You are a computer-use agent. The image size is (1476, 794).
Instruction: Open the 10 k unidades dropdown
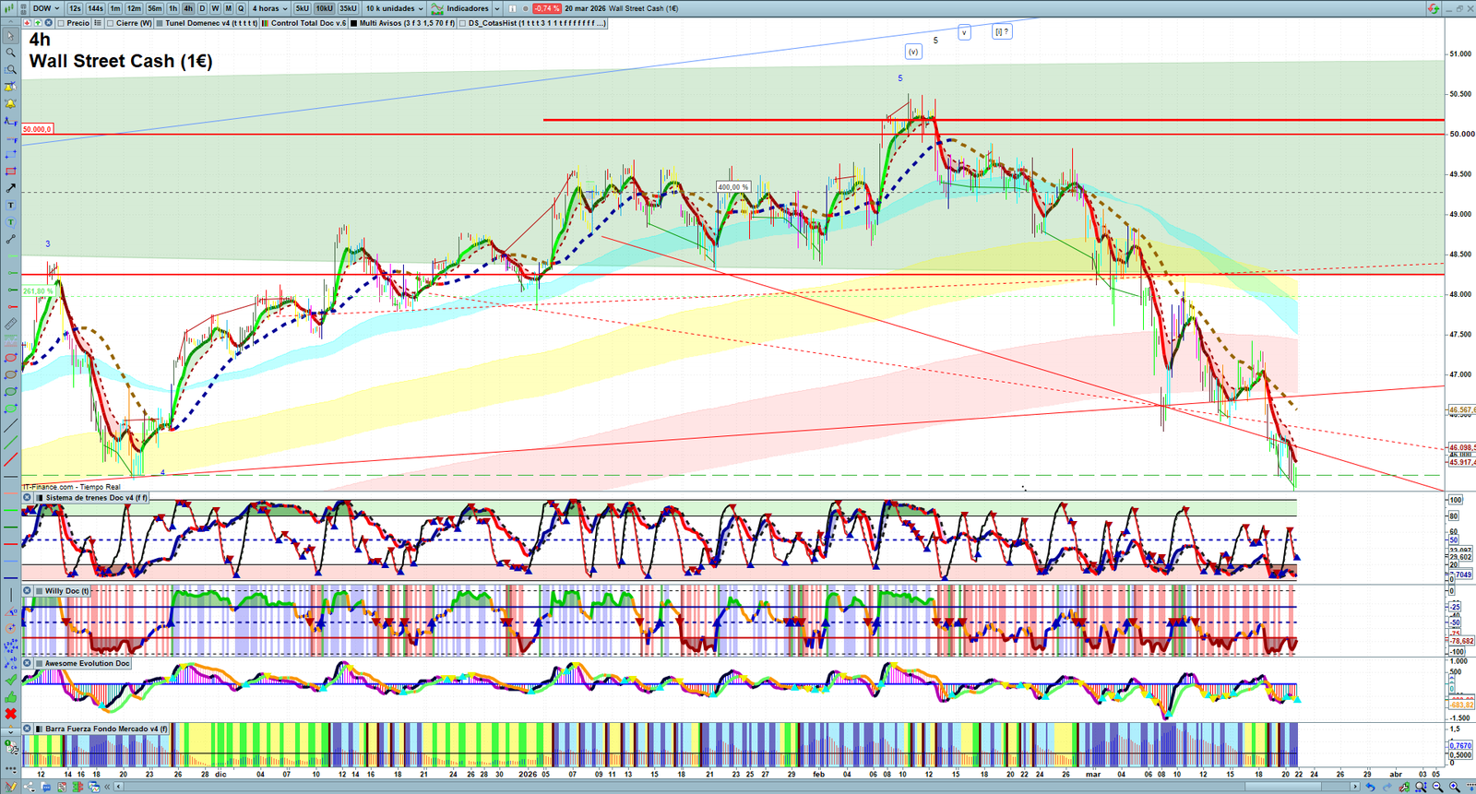[394, 8]
